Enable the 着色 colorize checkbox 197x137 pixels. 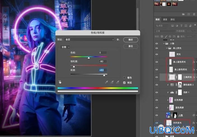(x=124, y=78)
